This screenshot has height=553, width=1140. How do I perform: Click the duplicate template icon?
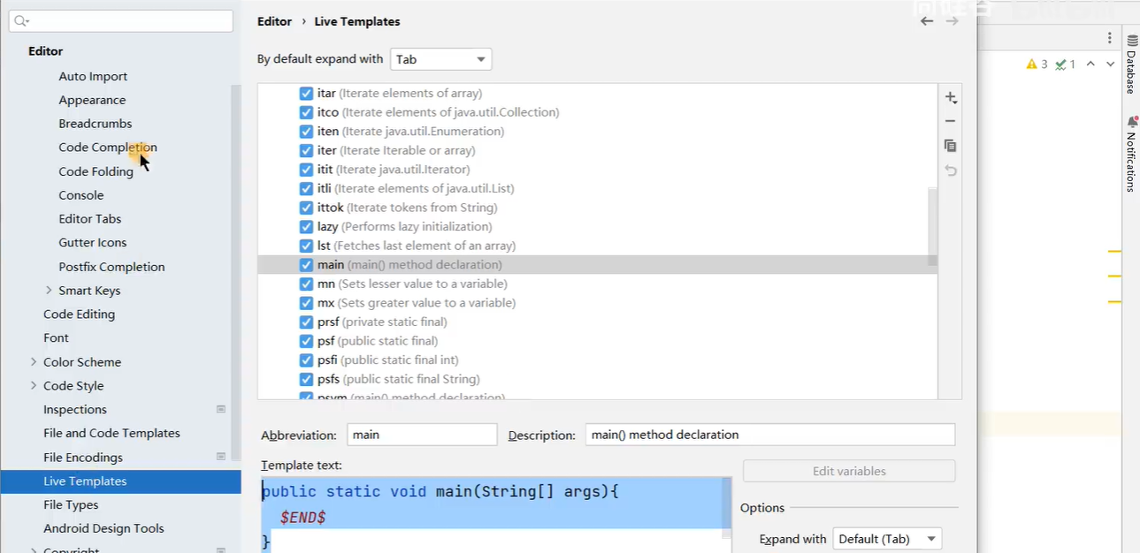click(951, 146)
